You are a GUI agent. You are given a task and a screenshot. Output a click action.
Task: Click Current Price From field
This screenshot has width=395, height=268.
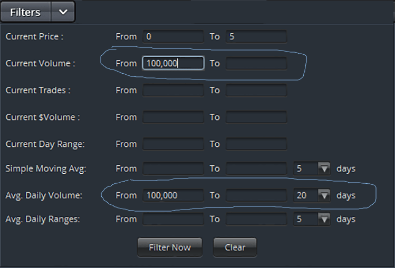[172, 36]
